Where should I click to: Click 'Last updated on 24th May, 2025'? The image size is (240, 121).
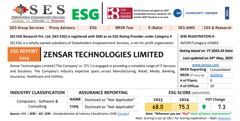(x=208, y=58)
